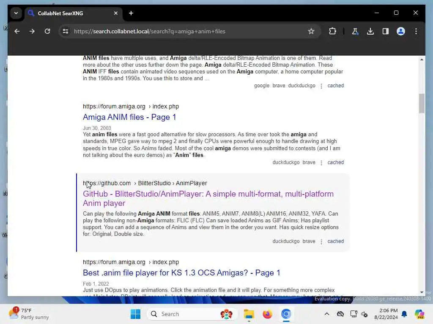Go forward to the next page
This screenshot has height=324, width=433.
[x=32, y=31]
